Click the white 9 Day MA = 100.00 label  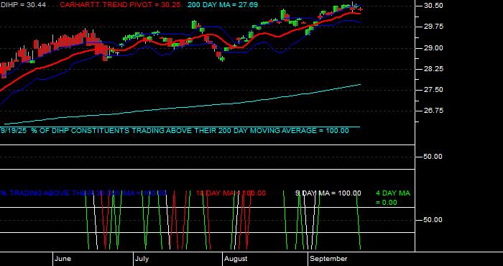(328, 193)
